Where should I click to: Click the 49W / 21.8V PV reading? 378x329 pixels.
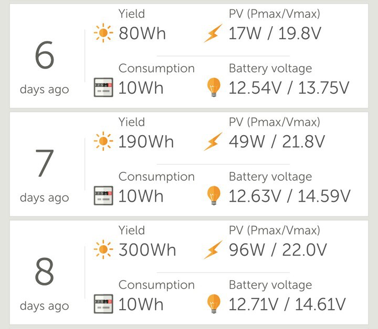277,141
